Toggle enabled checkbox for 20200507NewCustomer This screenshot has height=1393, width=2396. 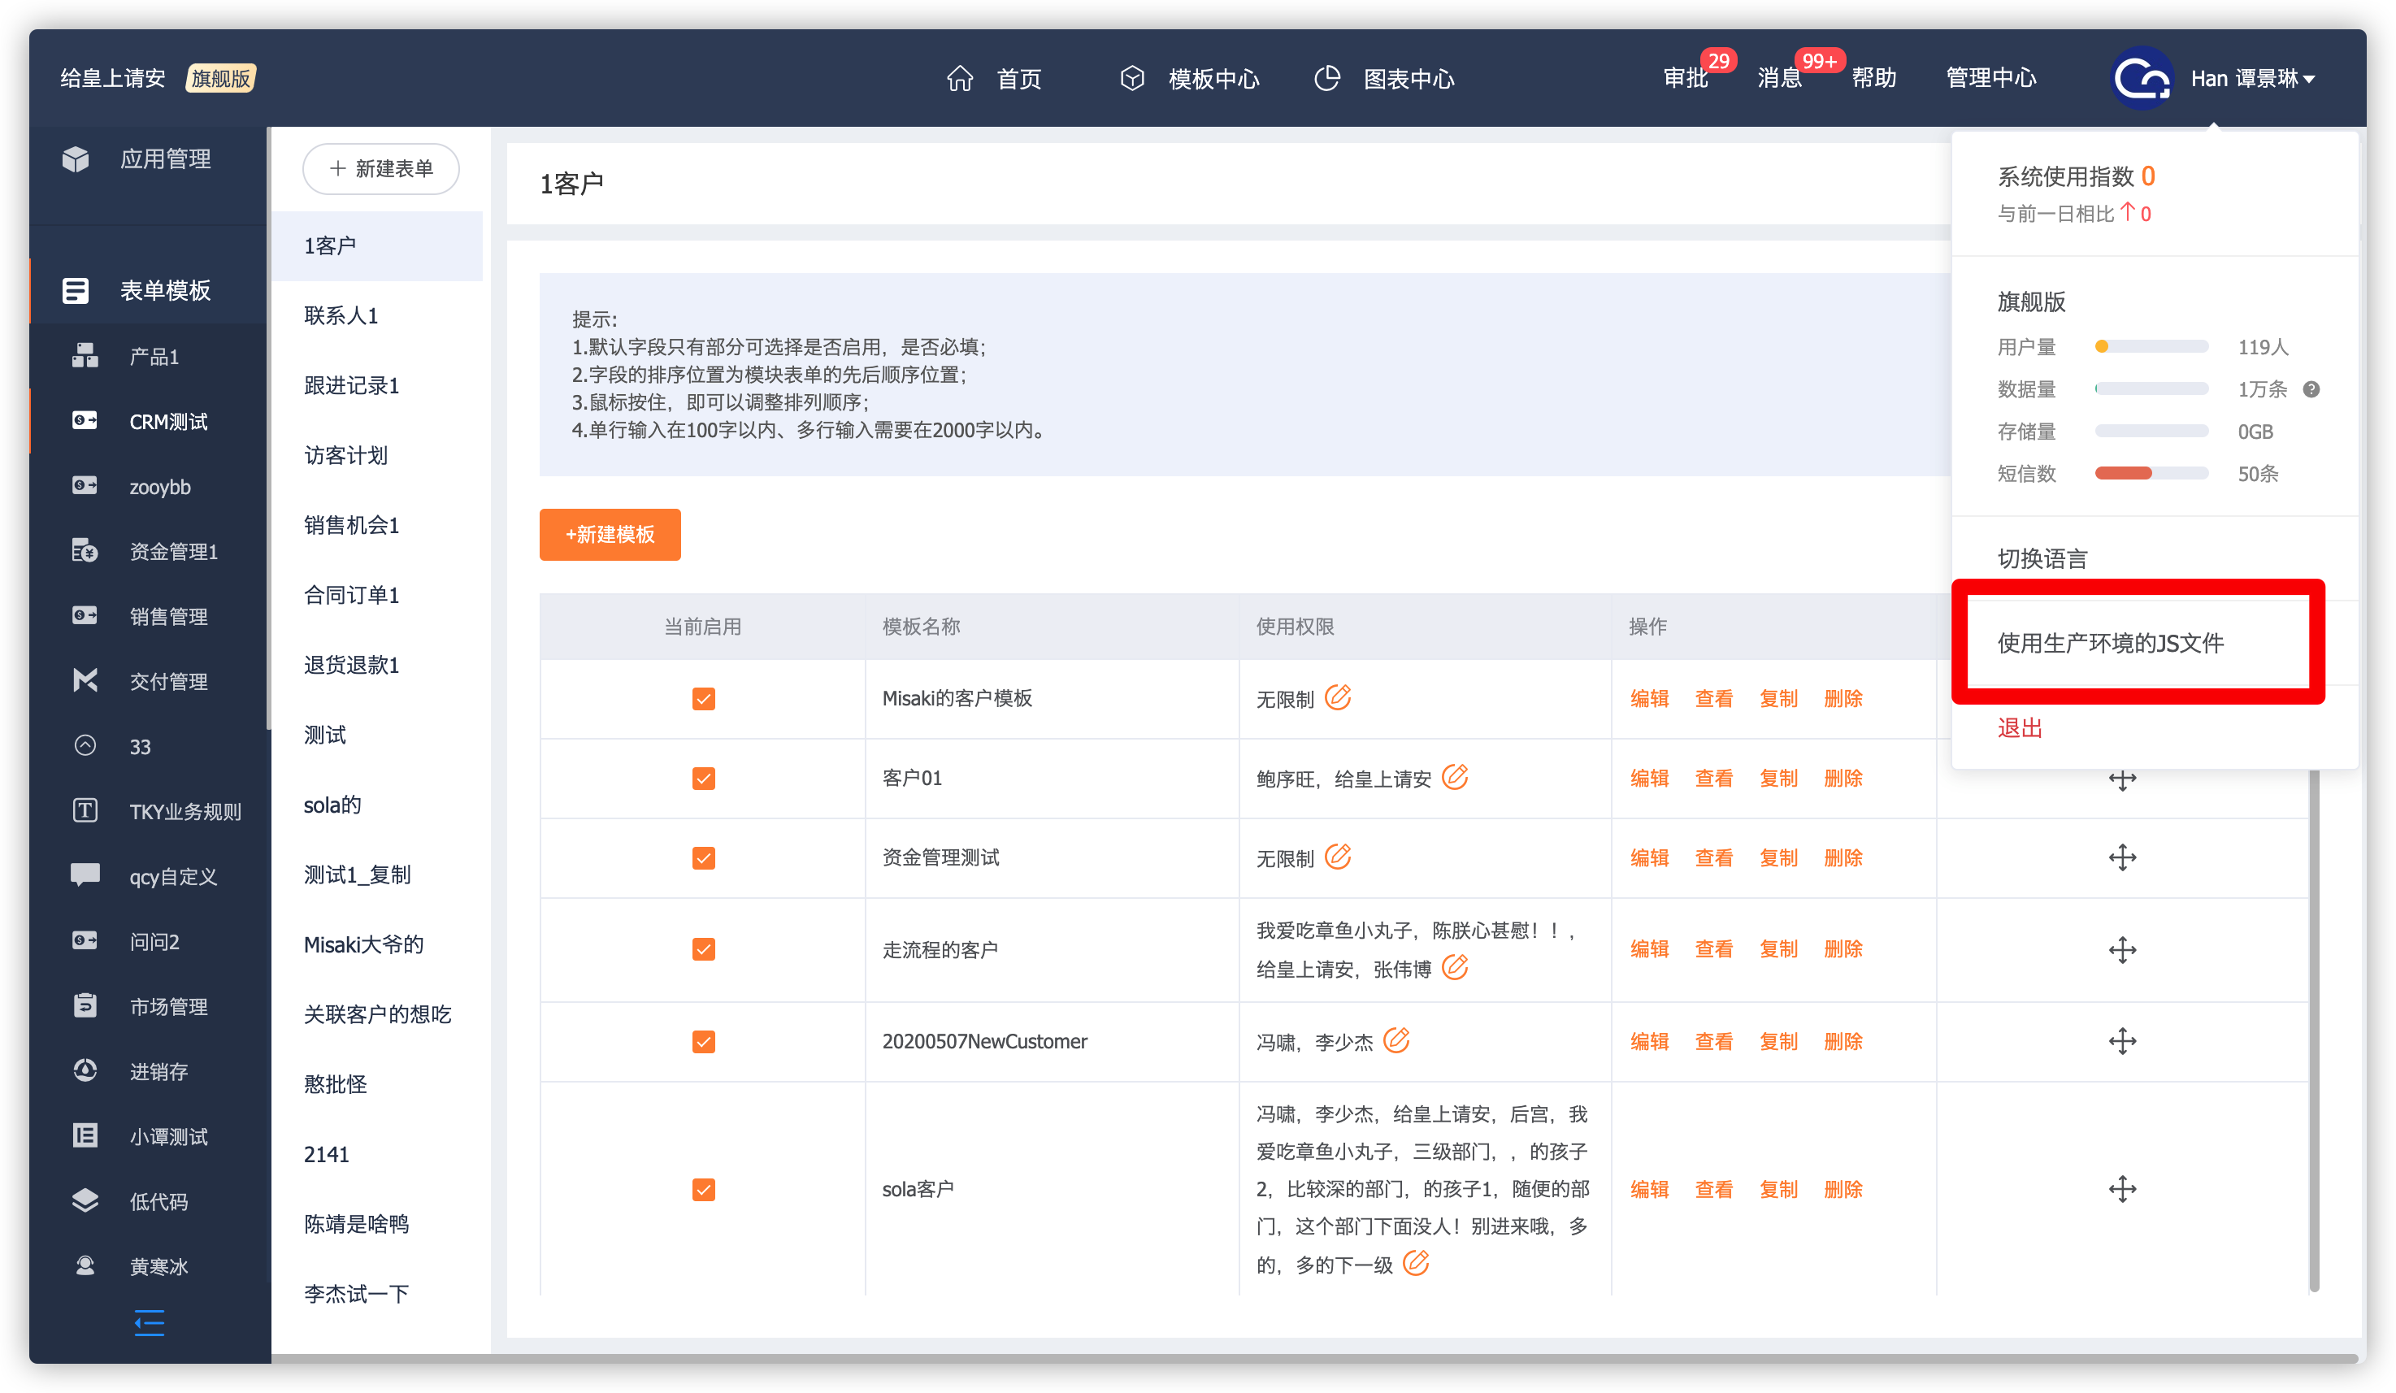coord(703,1041)
